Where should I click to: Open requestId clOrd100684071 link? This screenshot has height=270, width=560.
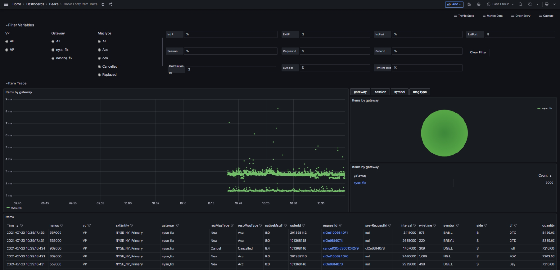pyautogui.click(x=335, y=233)
